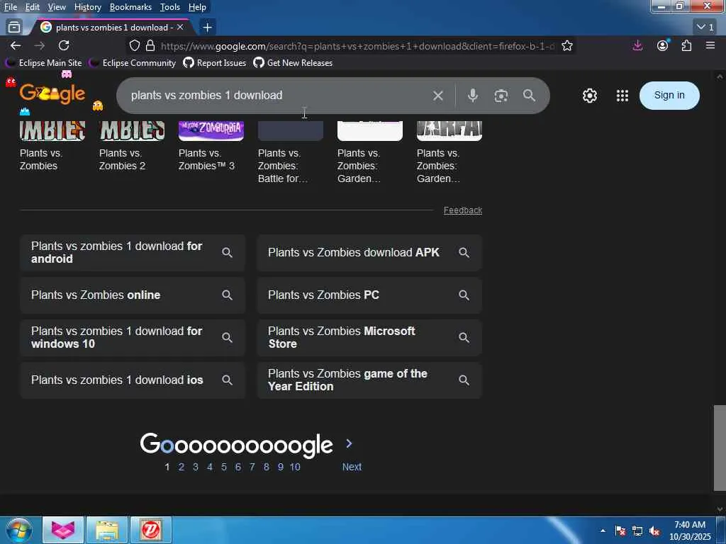Go to results page 10
The height and width of the screenshot is (544, 726).
(295, 467)
